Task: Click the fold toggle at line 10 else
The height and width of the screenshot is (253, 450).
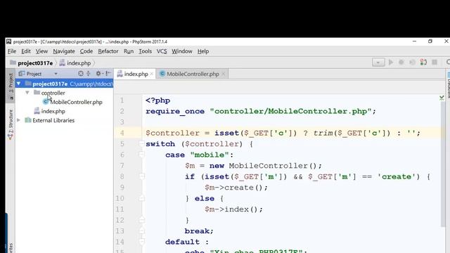Action: coord(142,198)
